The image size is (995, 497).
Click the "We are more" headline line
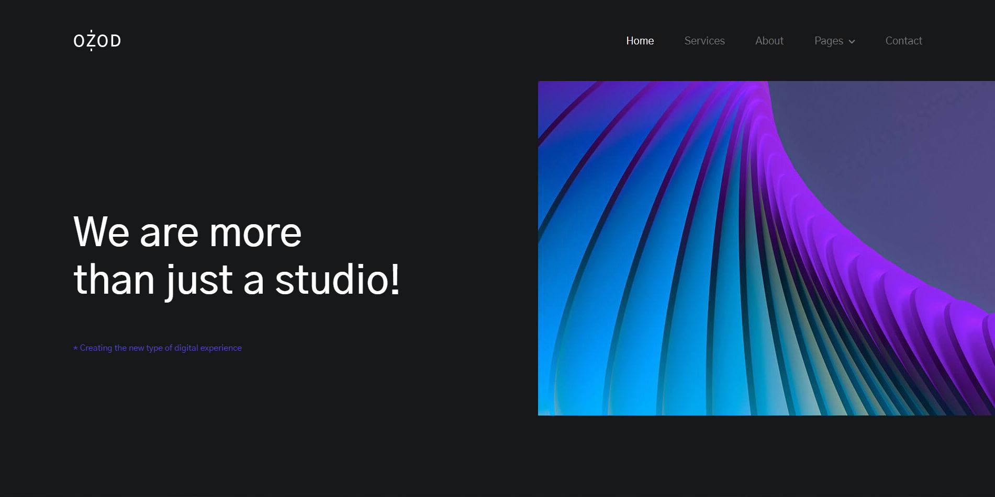pyautogui.click(x=187, y=233)
